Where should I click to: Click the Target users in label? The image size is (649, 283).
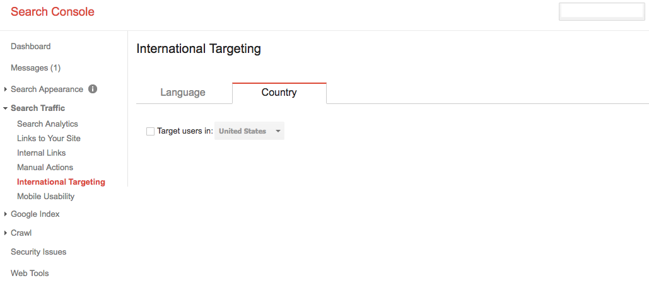[185, 131]
